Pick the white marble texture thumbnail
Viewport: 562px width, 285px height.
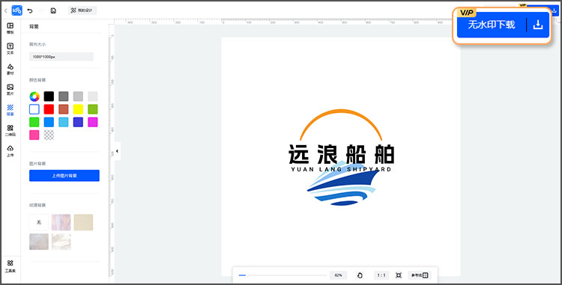coord(61,242)
